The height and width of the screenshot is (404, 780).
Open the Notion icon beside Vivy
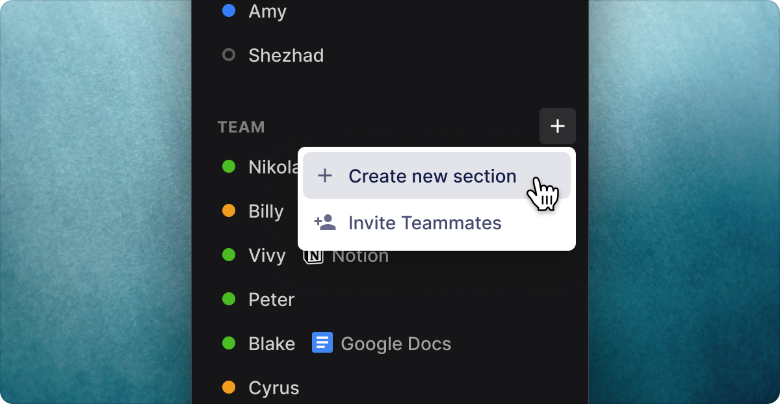313,256
